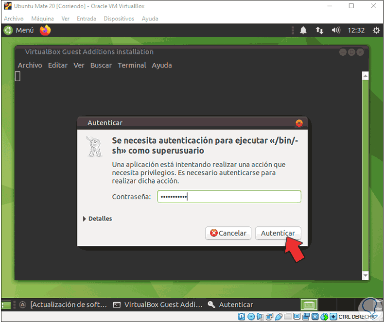Open the Ubuntu MATE Menú button
This screenshot has height=322, width=385.
(x=19, y=31)
